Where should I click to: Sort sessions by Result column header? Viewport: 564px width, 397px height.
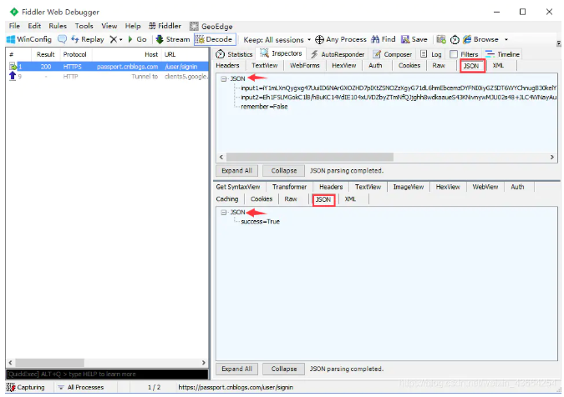[x=45, y=54]
